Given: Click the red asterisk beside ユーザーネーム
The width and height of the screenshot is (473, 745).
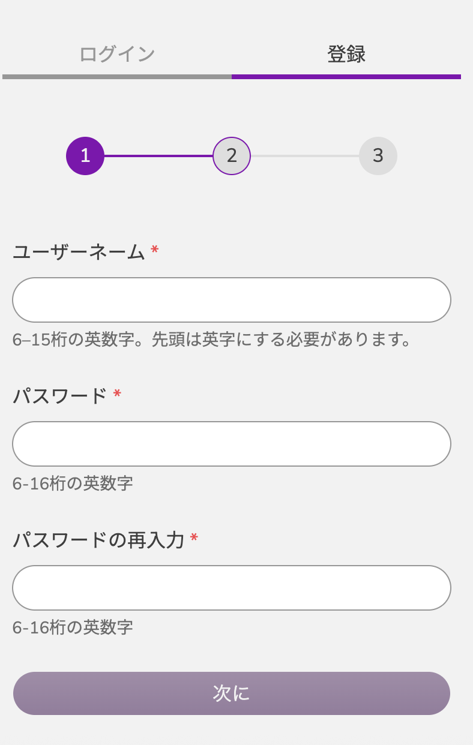Looking at the screenshot, I should (155, 250).
